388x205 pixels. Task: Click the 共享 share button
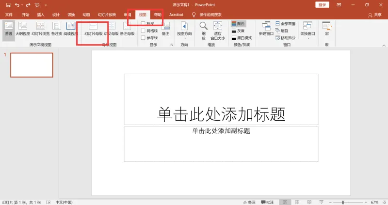[x=375, y=15]
